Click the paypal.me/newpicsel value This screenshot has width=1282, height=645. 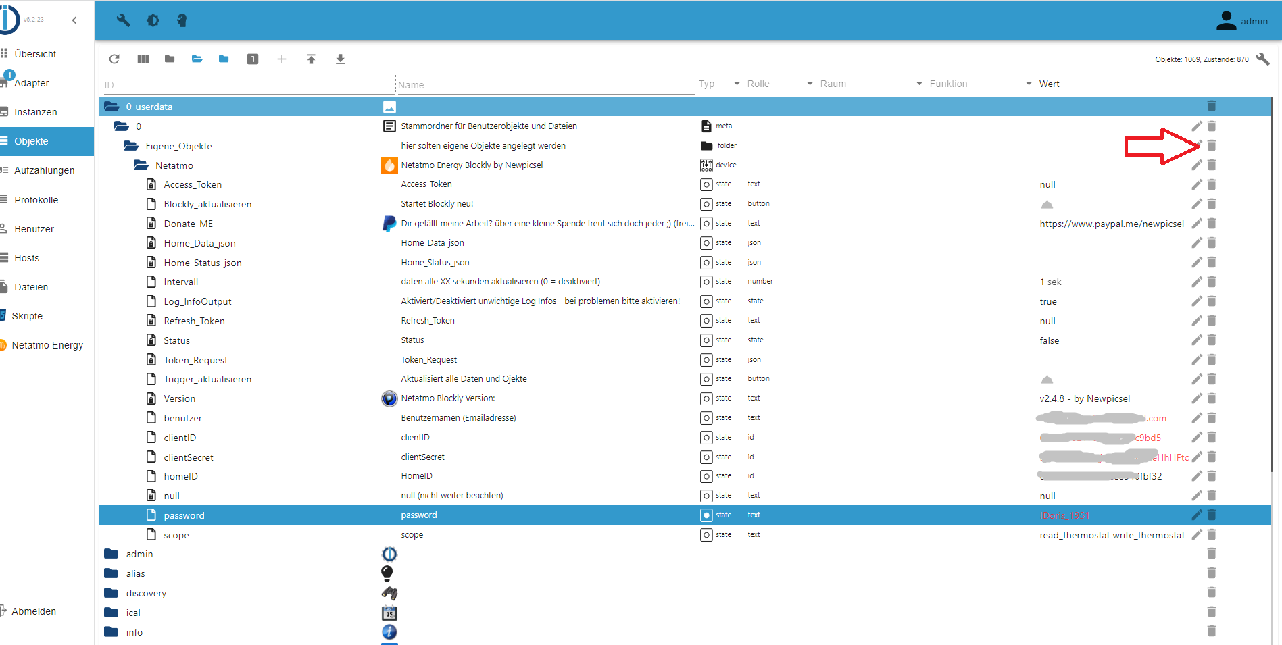pyautogui.click(x=1112, y=224)
